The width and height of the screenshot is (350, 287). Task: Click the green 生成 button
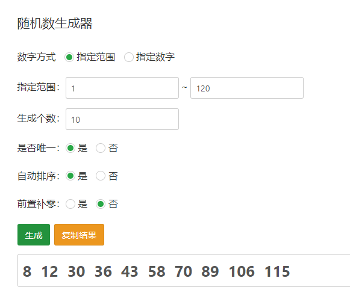34,235
